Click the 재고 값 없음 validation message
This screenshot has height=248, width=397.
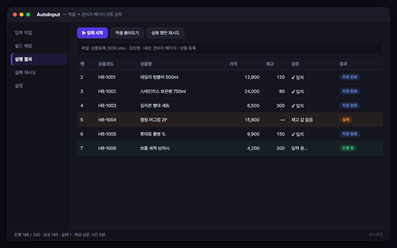pos(302,120)
